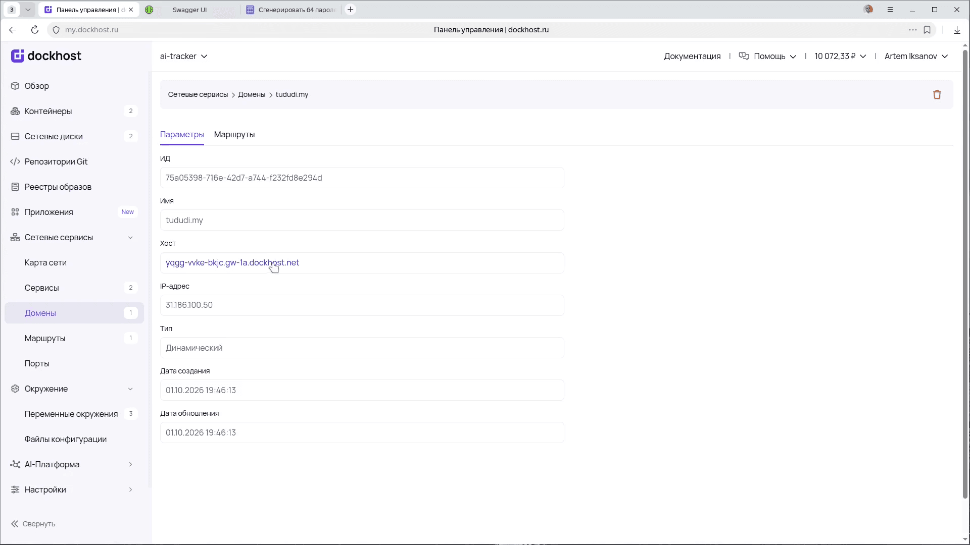Viewport: 970px width, 545px height.
Task: Open Artem Iksanov user menu
Action: [916, 56]
